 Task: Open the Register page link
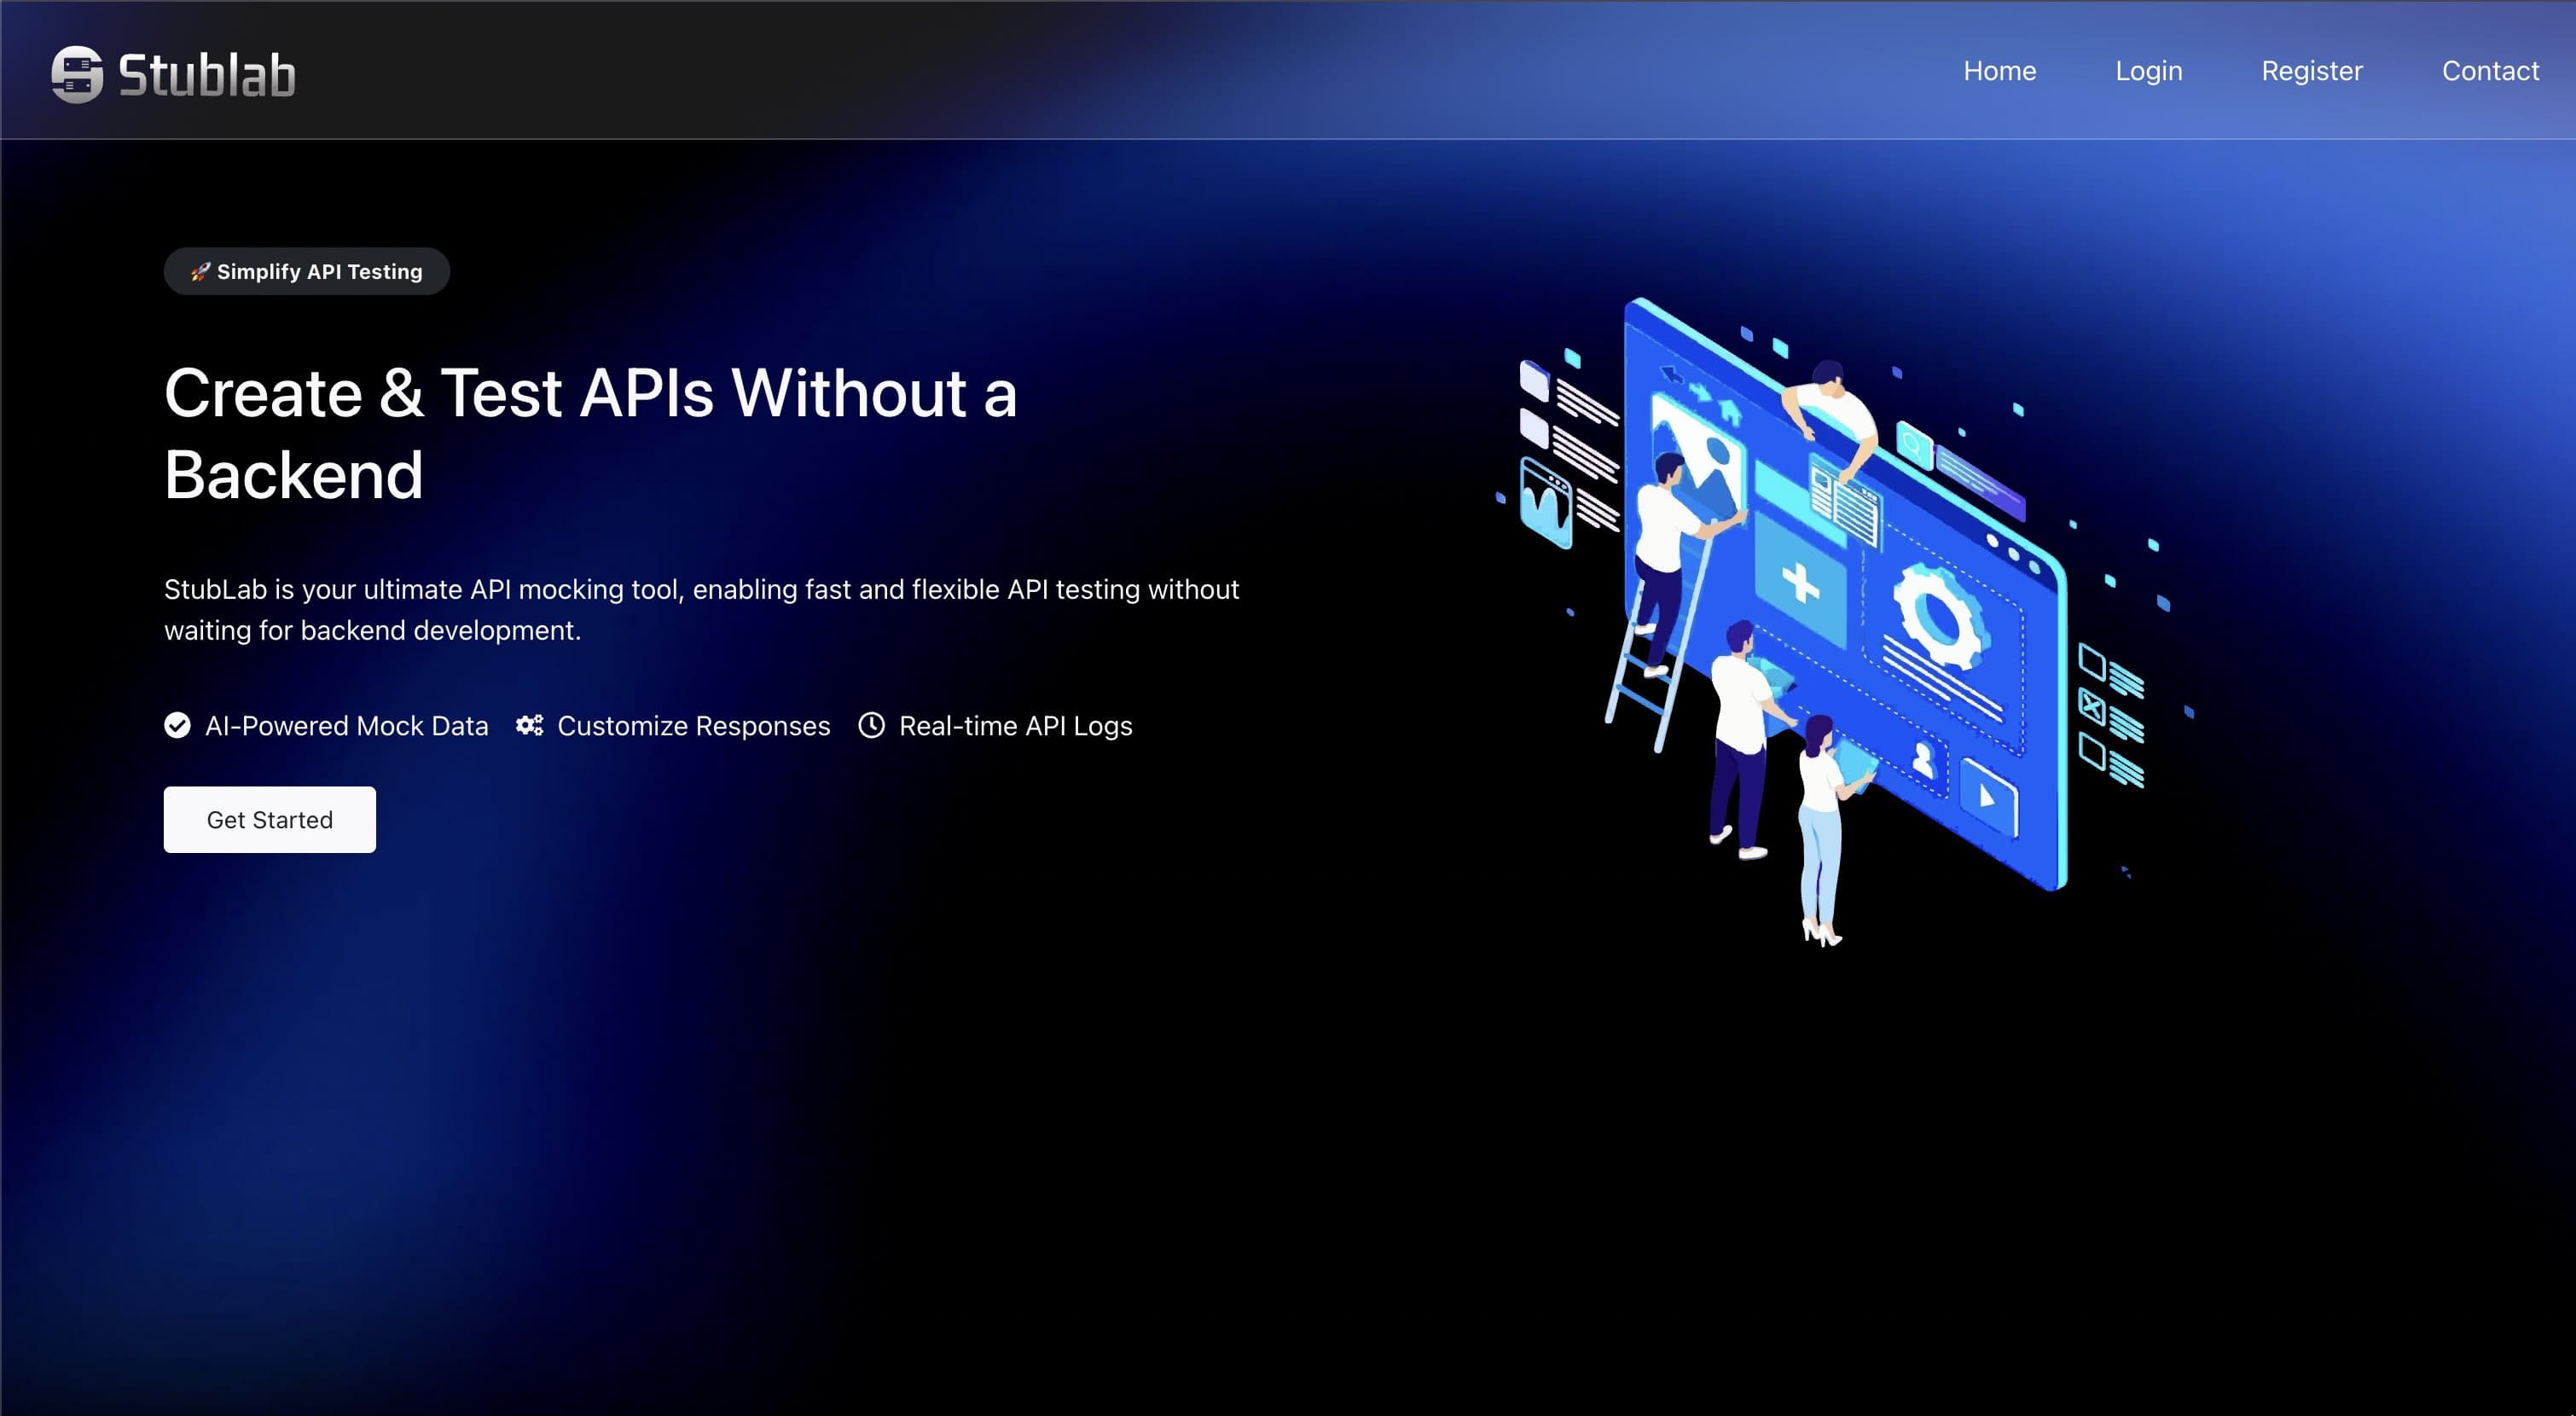tap(2311, 71)
